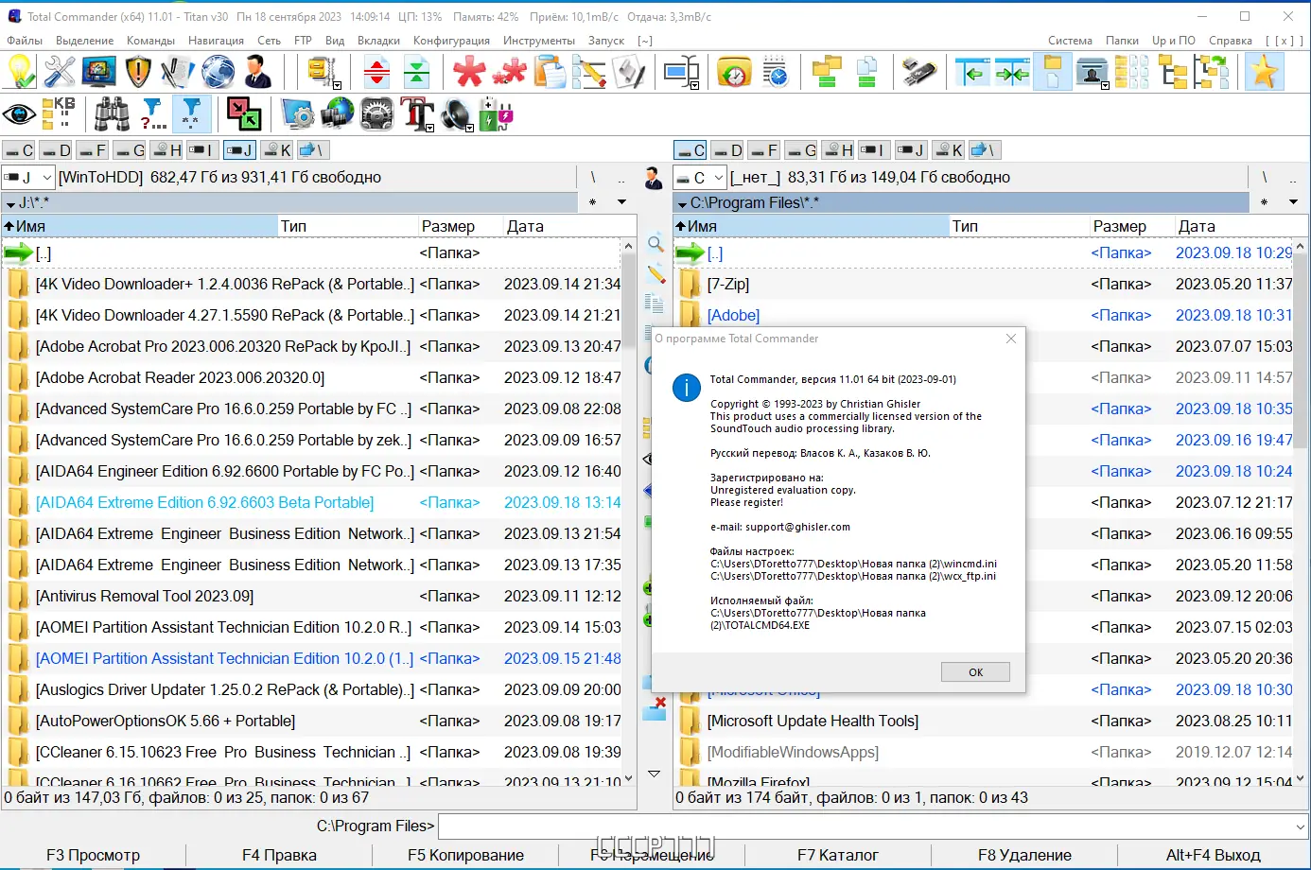1311x870 pixels.
Task: Open the wrench and screwdriver tools icon
Action: tap(60, 72)
